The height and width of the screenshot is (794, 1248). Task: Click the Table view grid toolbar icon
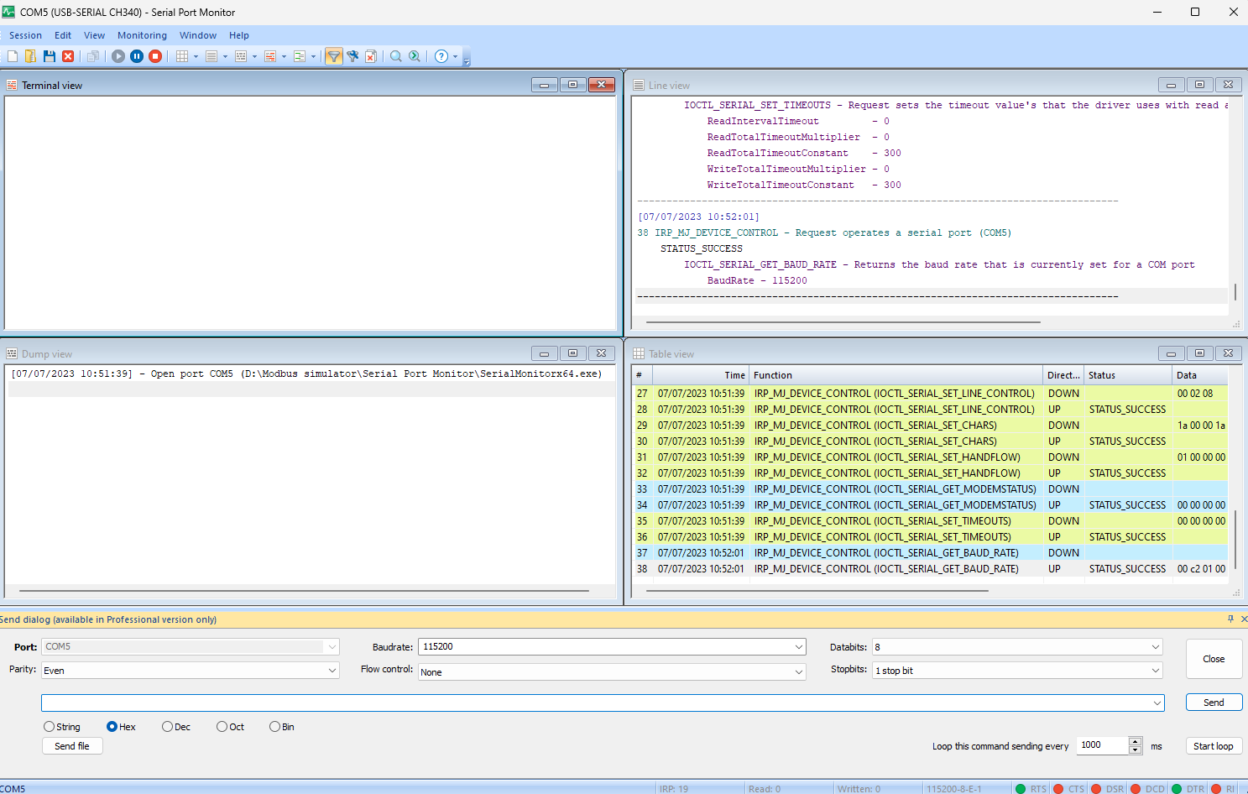(182, 56)
